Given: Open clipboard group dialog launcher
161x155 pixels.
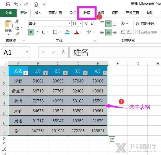Looking at the screenshot, I should (24, 41).
